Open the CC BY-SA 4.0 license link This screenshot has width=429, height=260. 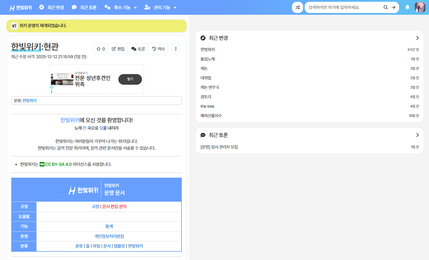coord(57,164)
